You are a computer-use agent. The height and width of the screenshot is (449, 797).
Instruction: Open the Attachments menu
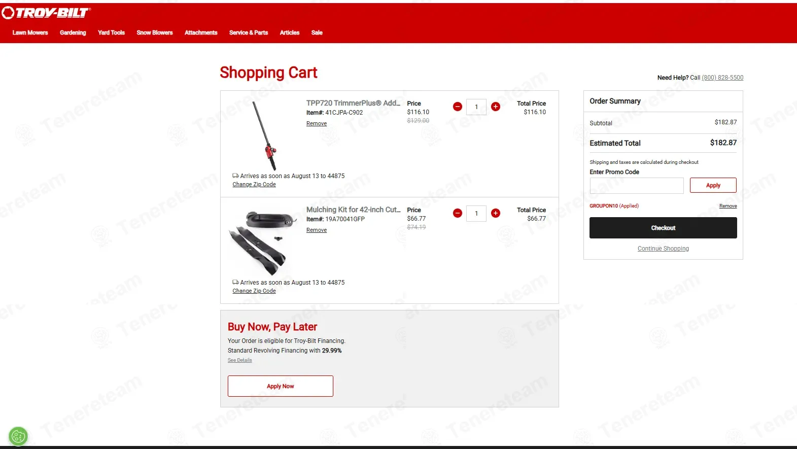click(x=201, y=32)
